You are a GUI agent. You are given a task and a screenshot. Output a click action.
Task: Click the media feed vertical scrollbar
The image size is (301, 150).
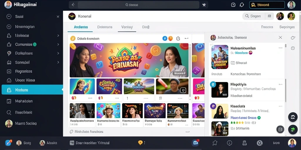click(x=190, y=71)
